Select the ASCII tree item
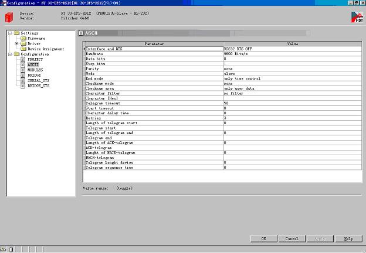Image resolution: width=366 pixels, height=253 pixels. [x=33, y=65]
